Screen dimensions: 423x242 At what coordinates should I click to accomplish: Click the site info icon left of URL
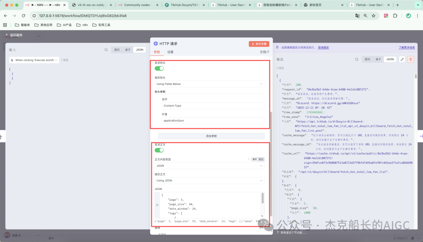34,16
